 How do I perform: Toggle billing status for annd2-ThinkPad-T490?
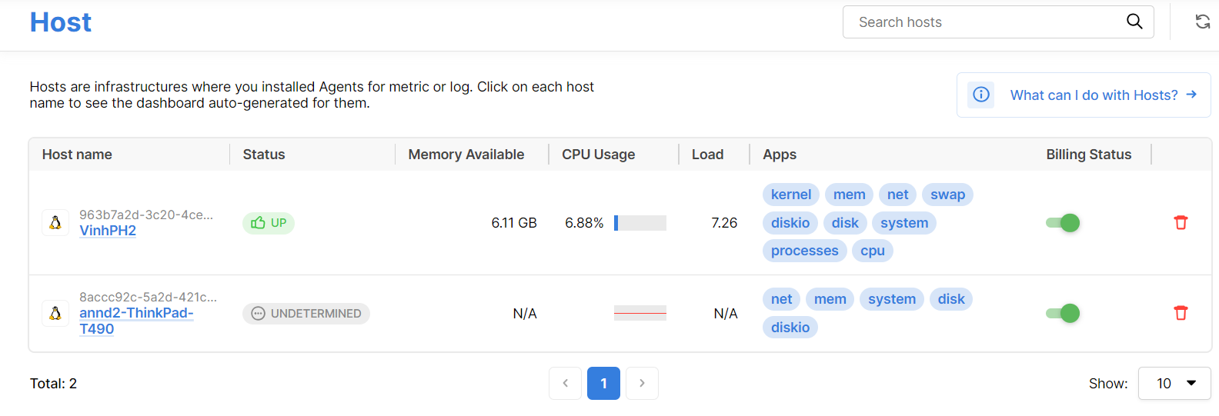1063,313
